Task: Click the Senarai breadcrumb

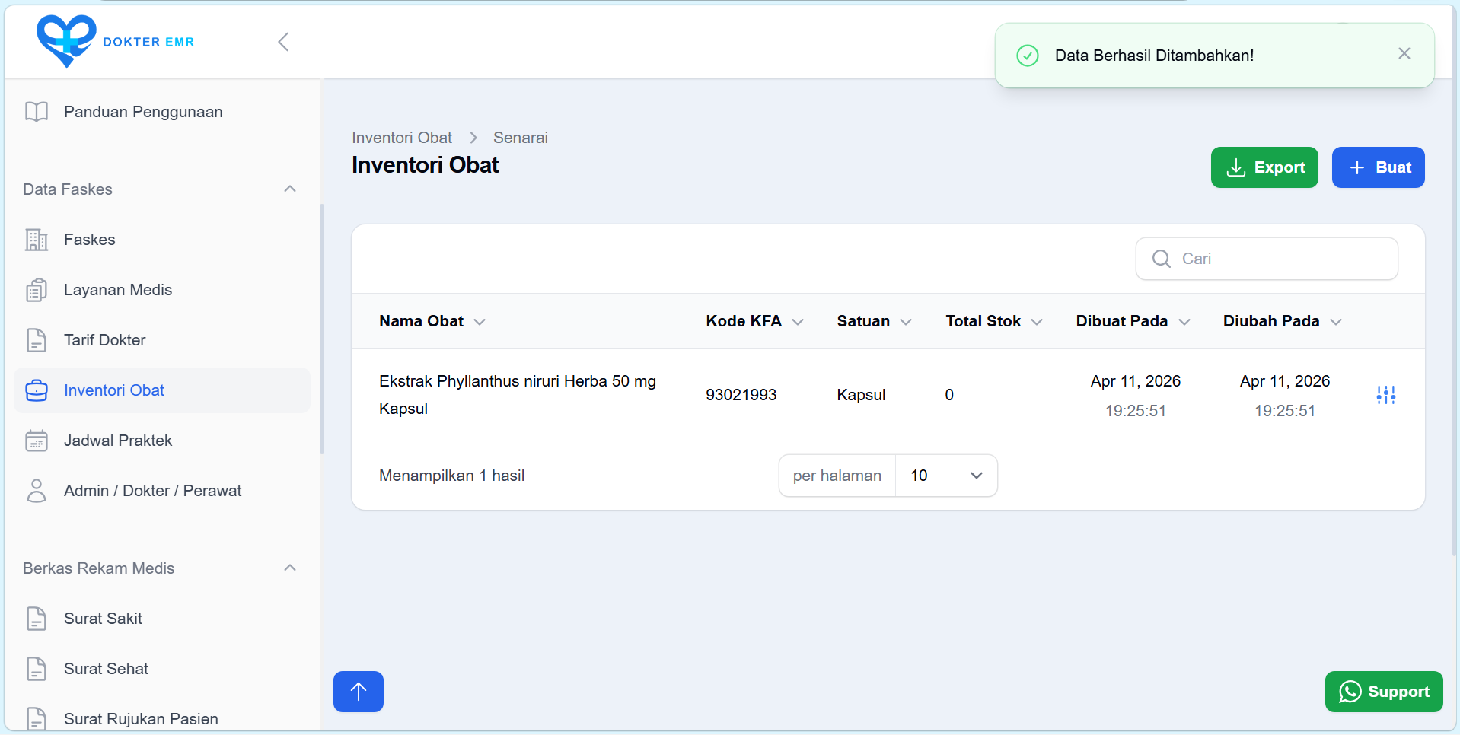Action: [x=521, y=138]
